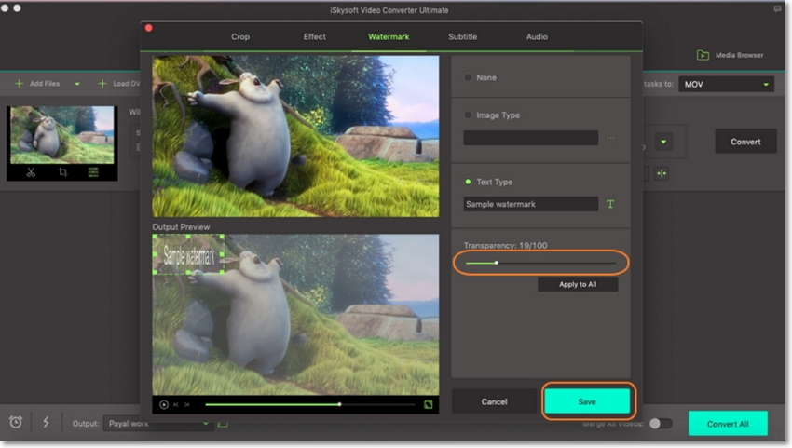
Task: Click the lightning bolt acceleration icon
Action: [x=47, y=423]
